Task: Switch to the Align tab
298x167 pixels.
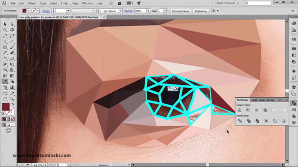Action: (x=262, y=100)
